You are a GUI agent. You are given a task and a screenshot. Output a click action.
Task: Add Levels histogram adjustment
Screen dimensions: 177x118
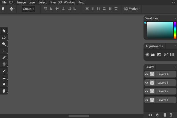pos(153,55)
